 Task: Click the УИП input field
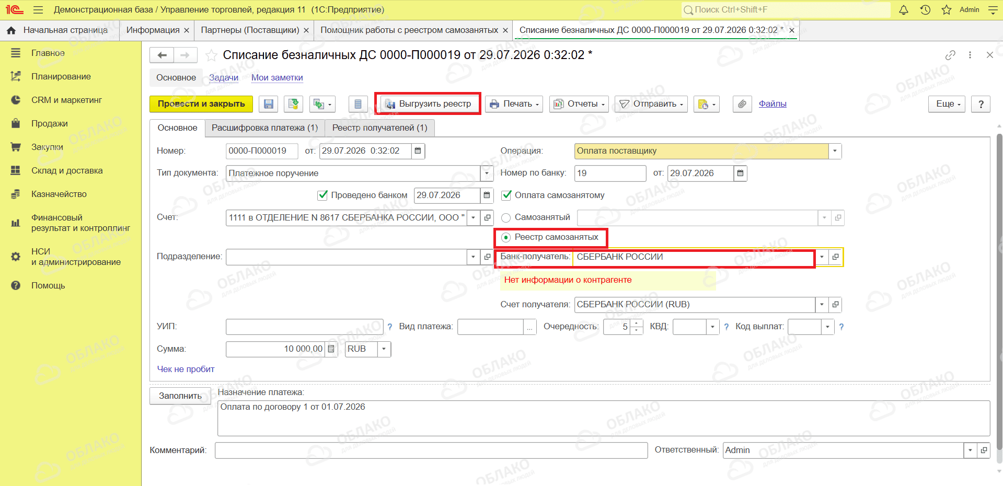tap(305, 327)
